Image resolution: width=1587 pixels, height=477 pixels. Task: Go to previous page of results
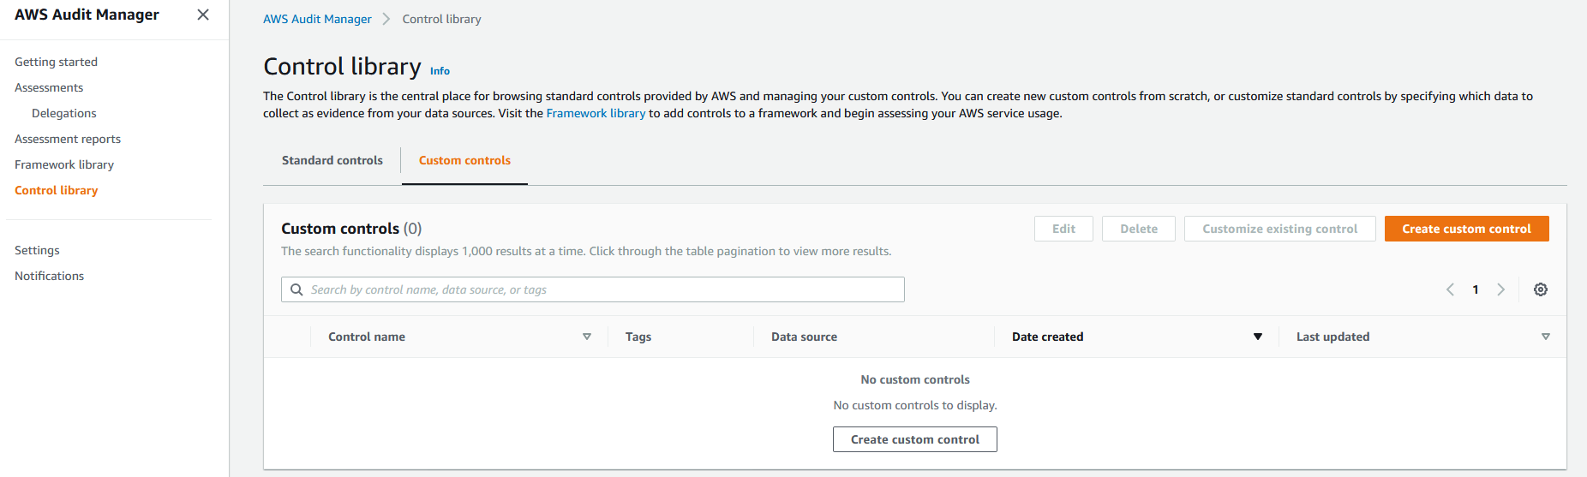point(1450,289)
